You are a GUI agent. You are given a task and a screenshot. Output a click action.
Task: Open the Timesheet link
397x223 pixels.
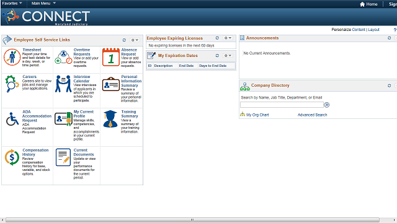[32, 50]
